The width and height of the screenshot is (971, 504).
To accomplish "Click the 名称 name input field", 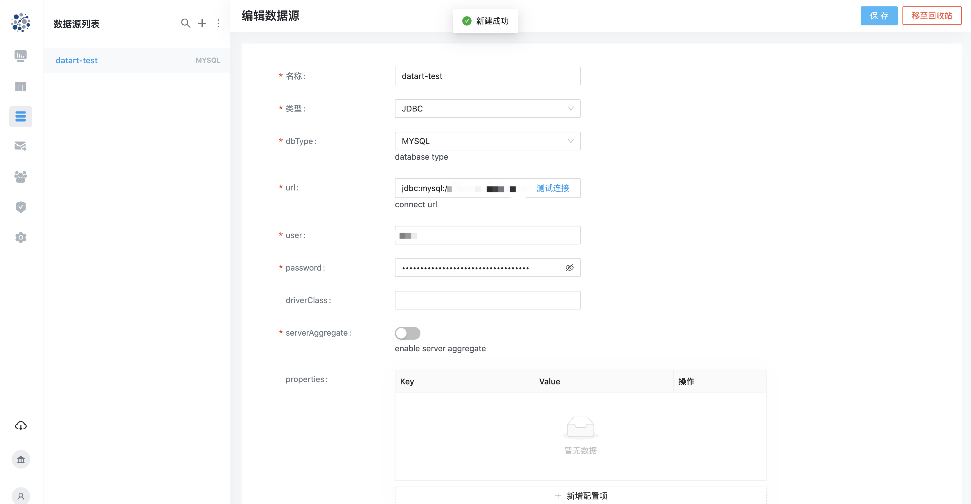I will pyautogui.click(x=487, y=76).
